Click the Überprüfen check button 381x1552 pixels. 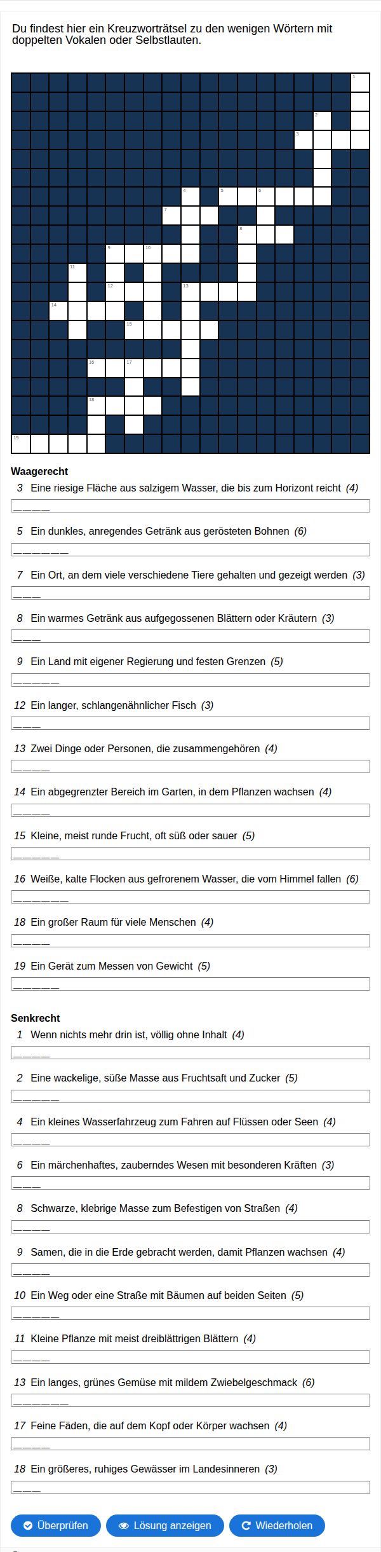(56, 1525)
